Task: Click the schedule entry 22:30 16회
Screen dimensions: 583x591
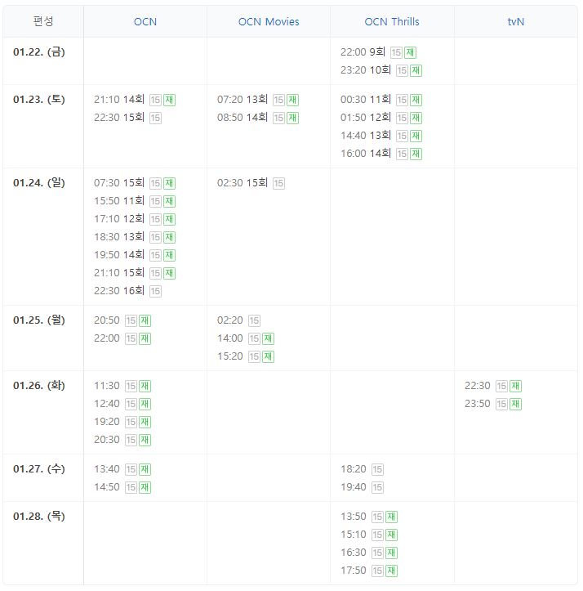Action: pyautogui.click(x=119, y=291)
